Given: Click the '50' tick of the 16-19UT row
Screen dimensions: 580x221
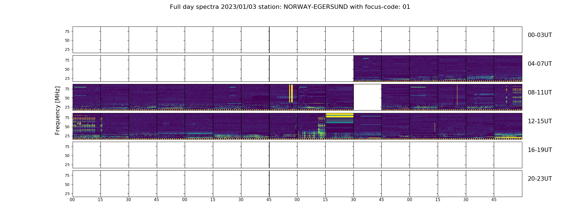Looking at the screenshot, I should pos(67,156).
